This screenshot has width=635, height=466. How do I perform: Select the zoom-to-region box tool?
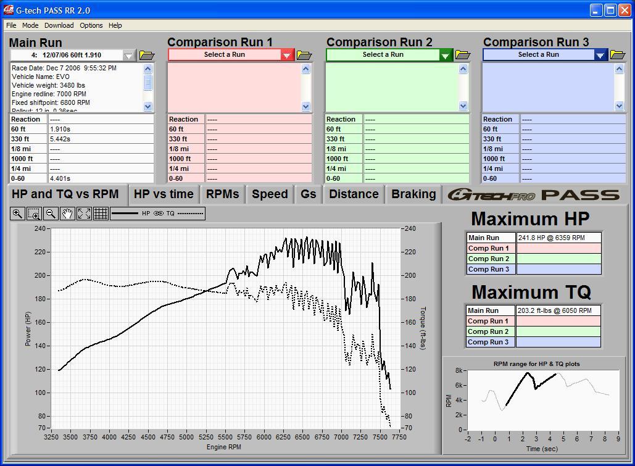[34, 214]
